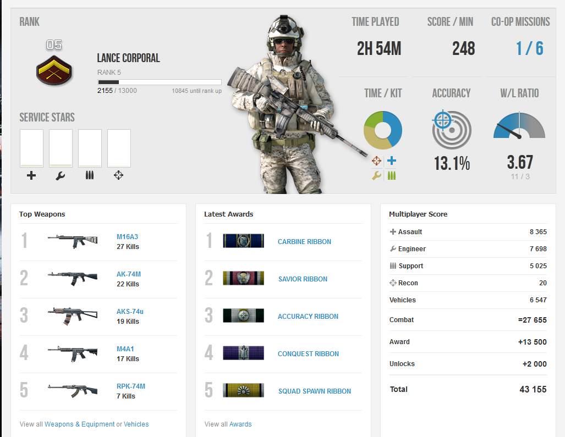Click the Squad Spawn Ribbon image
The height and width of the screenshot is (437, 565).
(x=244, y=390)
